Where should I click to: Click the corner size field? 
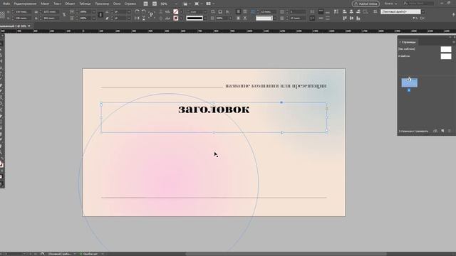(268, 12)
